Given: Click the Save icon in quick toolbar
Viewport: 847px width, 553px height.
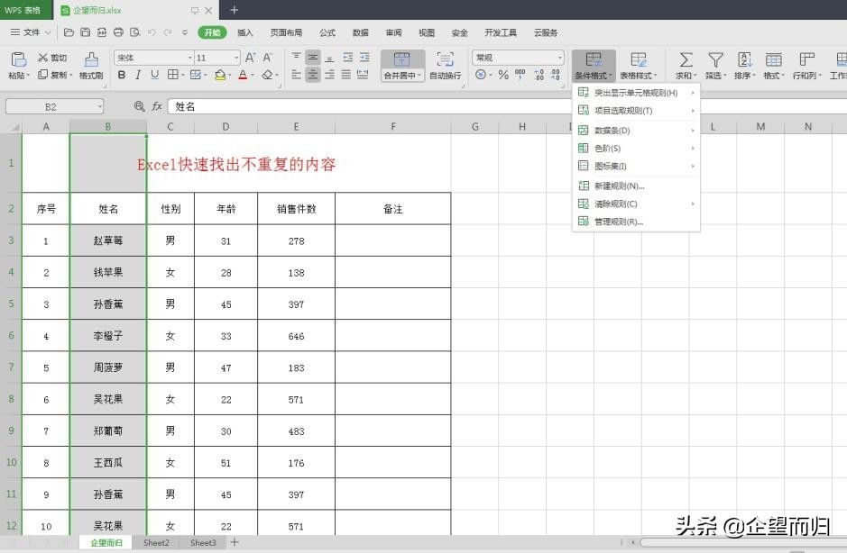Looking at the screenshot, I should pos(86,32).
